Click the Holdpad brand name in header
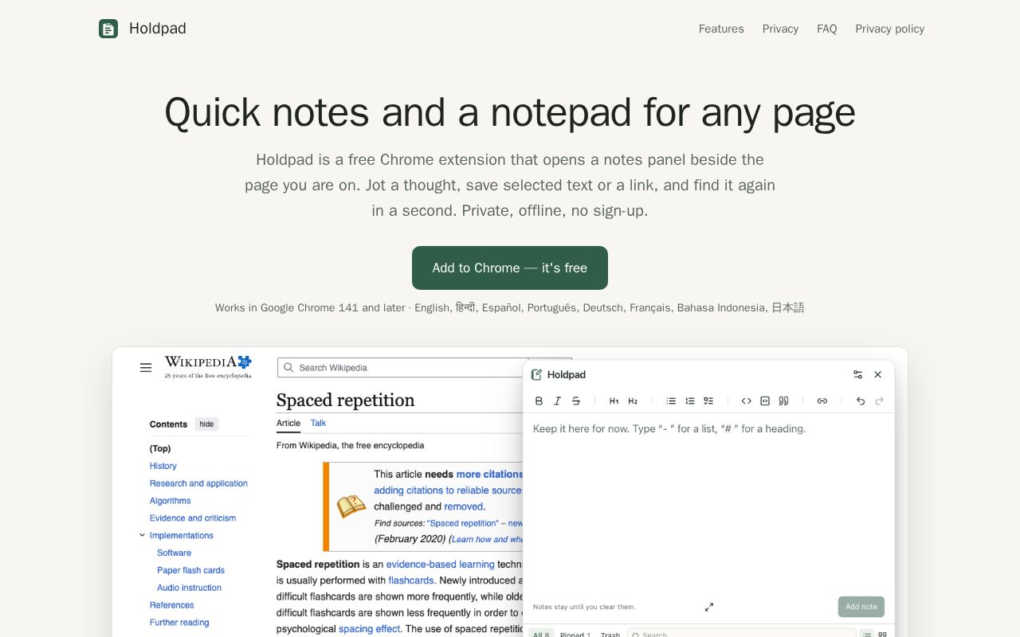The width and height of the screenshot is (1020, 637). coord(158,29)
